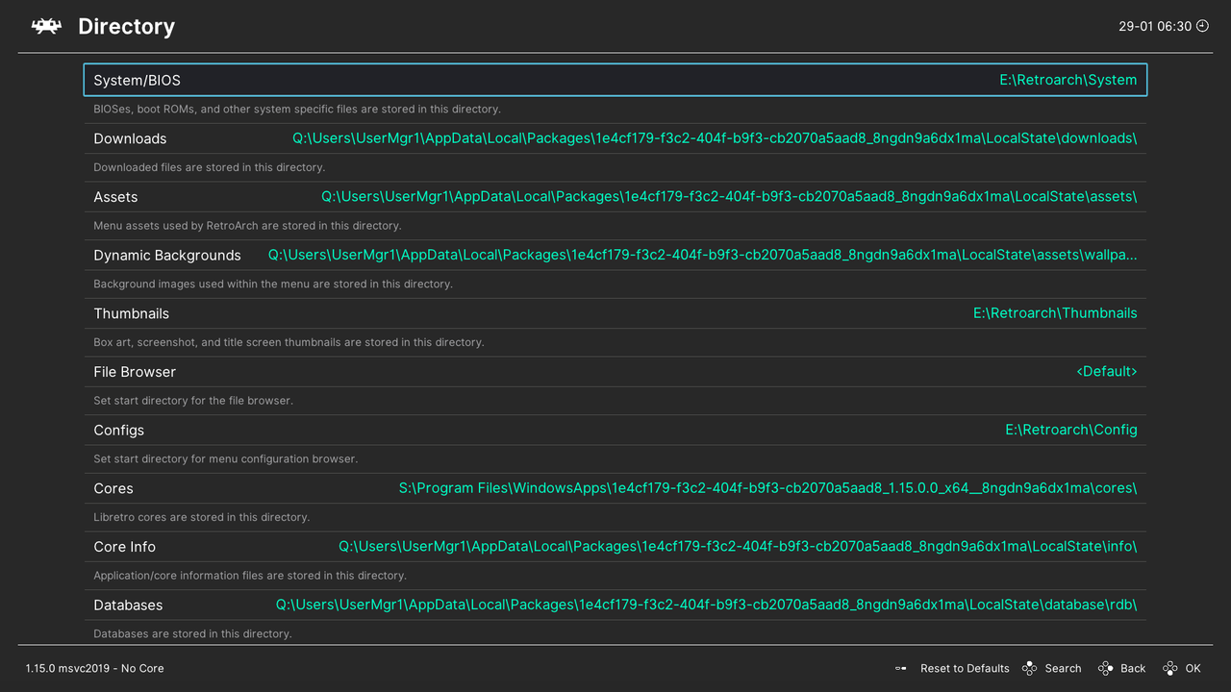This screenshot has height=692, width=1231.
Task: Click the Back gamepad button icon
Action: (x=1105, y=668)
